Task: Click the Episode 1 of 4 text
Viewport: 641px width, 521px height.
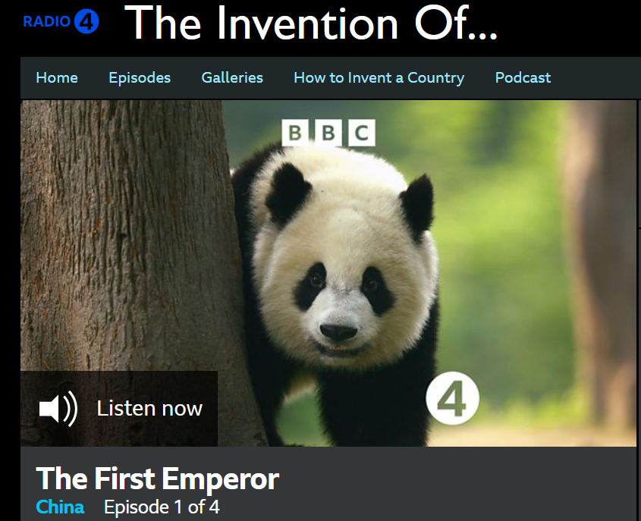Action: pos(162,507)
